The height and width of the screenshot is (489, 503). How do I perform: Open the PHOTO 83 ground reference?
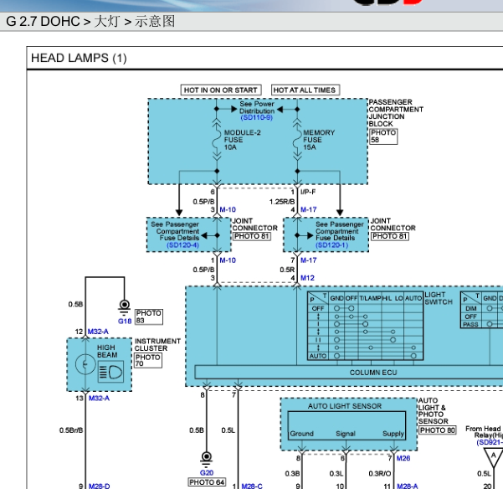pyautogui.click(x=149, y=317)
